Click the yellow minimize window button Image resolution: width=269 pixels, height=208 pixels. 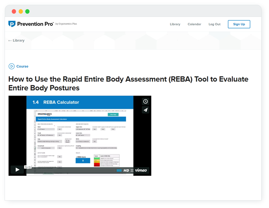pyautogui.click(x=21, y=11)
